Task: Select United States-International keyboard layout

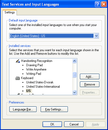Action: (x=43, y=87)
